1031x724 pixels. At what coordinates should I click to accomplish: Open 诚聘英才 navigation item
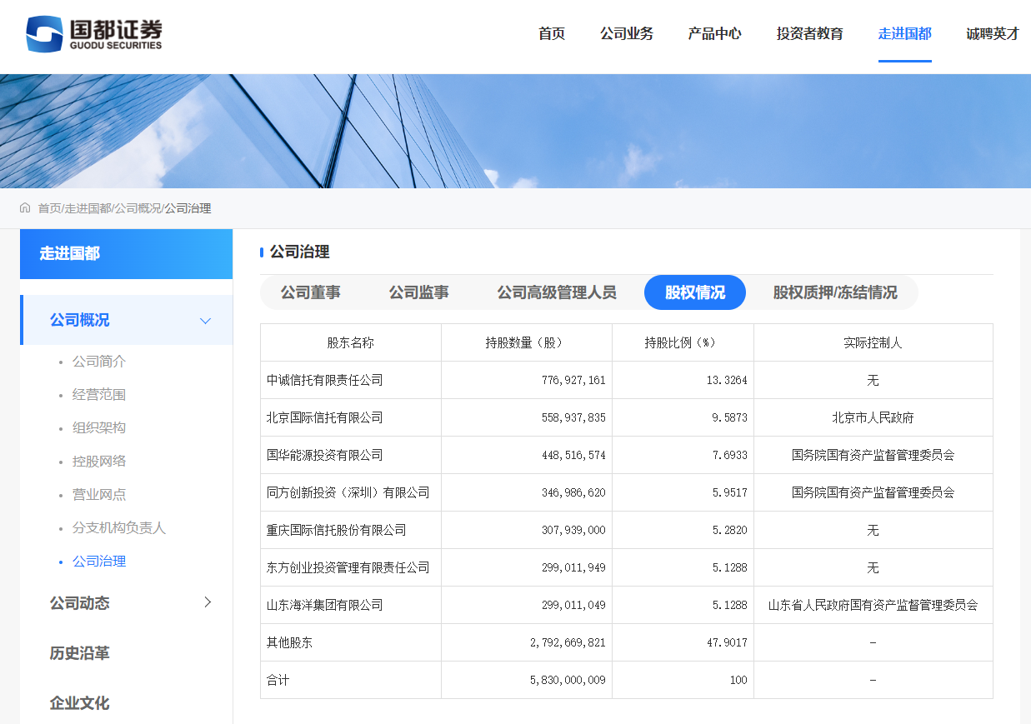point(993,34)
